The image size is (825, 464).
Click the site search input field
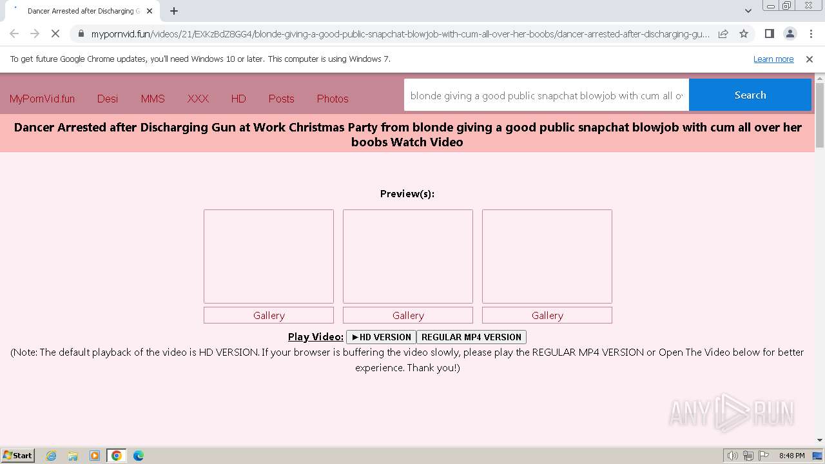(547, 95)
